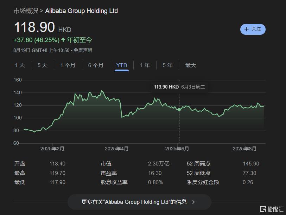The width and height of the screenshot is (286, 215).
Task: Click the 52 周高点 row label
Action: click(x=199, y=164)
